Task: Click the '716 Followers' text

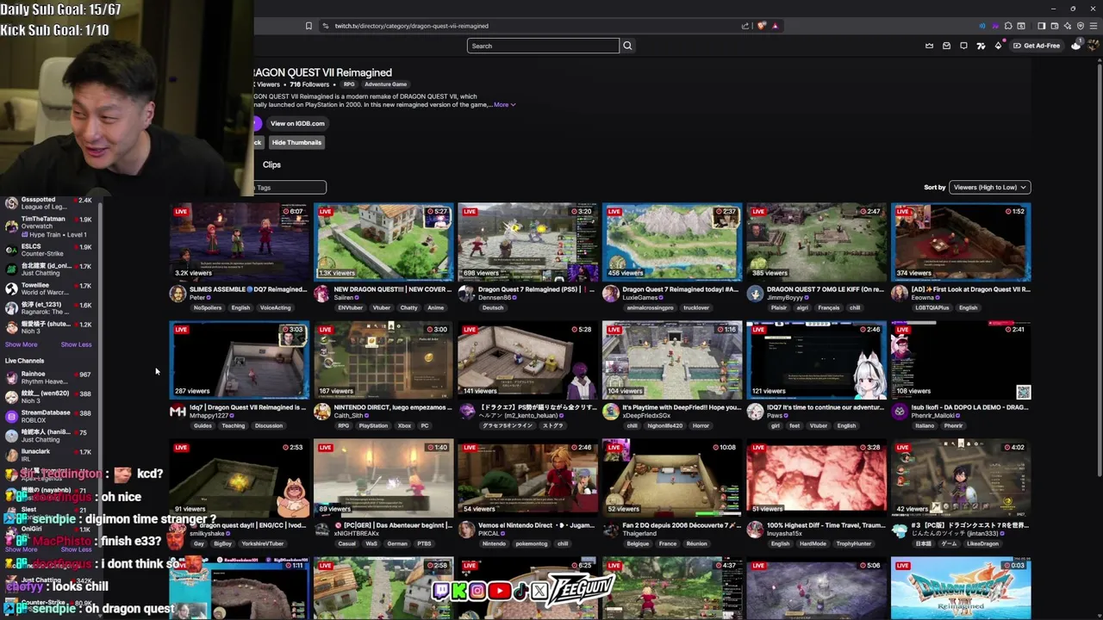Action: tap(309, 84)
